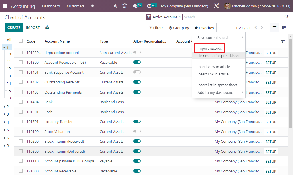Enable reconciliation for depreciation account
Viewport: 293px width, 175px height.
(137, 53)
